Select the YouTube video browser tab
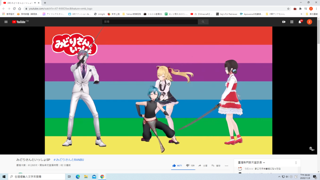 [20, 3]
